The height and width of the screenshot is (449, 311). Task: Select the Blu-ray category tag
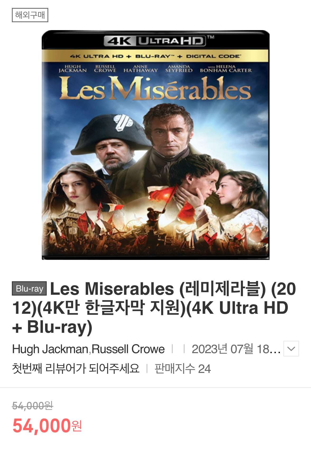pos(29,288)
